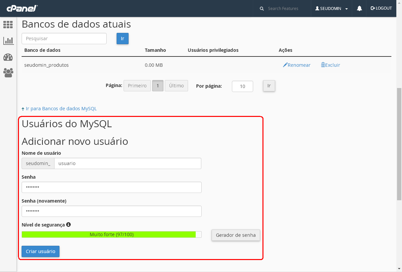Click the Nome de usuário input field
The height and width of the screenshot is (272, 402).
tap(128, 163)
